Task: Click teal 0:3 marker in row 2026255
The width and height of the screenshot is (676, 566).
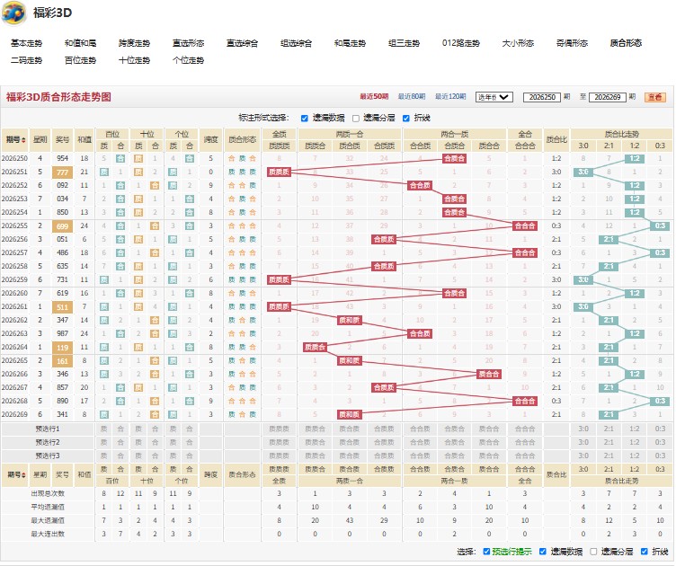Action: [x=660, y=226]
